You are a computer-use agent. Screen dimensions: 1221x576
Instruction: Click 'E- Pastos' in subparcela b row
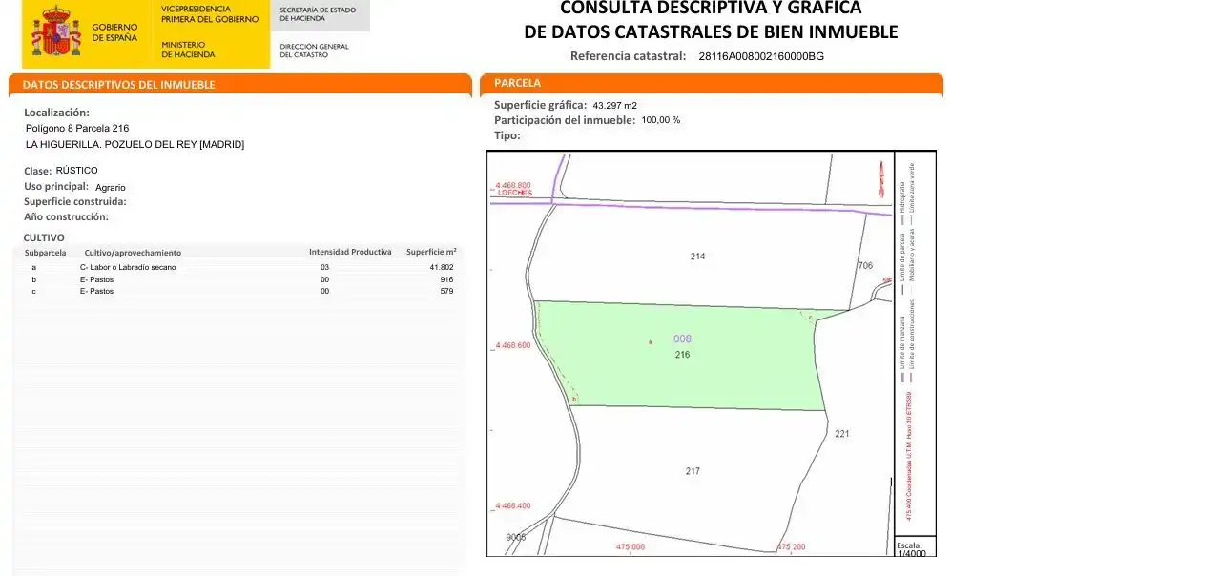click(96, 279)
